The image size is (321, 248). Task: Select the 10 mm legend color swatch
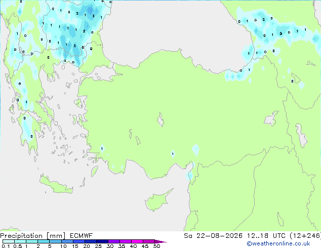coord(67,241)
